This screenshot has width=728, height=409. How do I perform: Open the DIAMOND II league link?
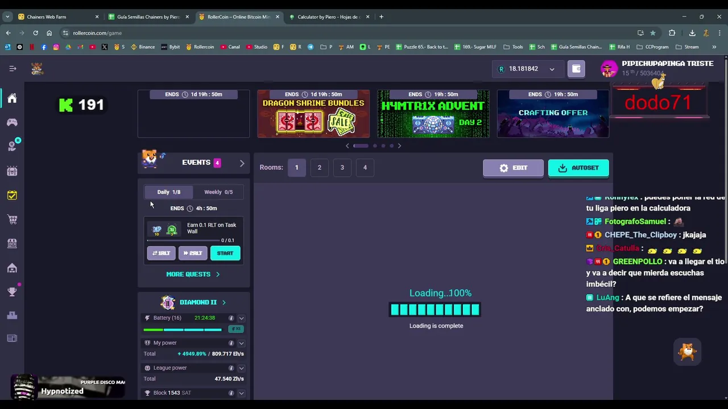[x=193, y=302]
